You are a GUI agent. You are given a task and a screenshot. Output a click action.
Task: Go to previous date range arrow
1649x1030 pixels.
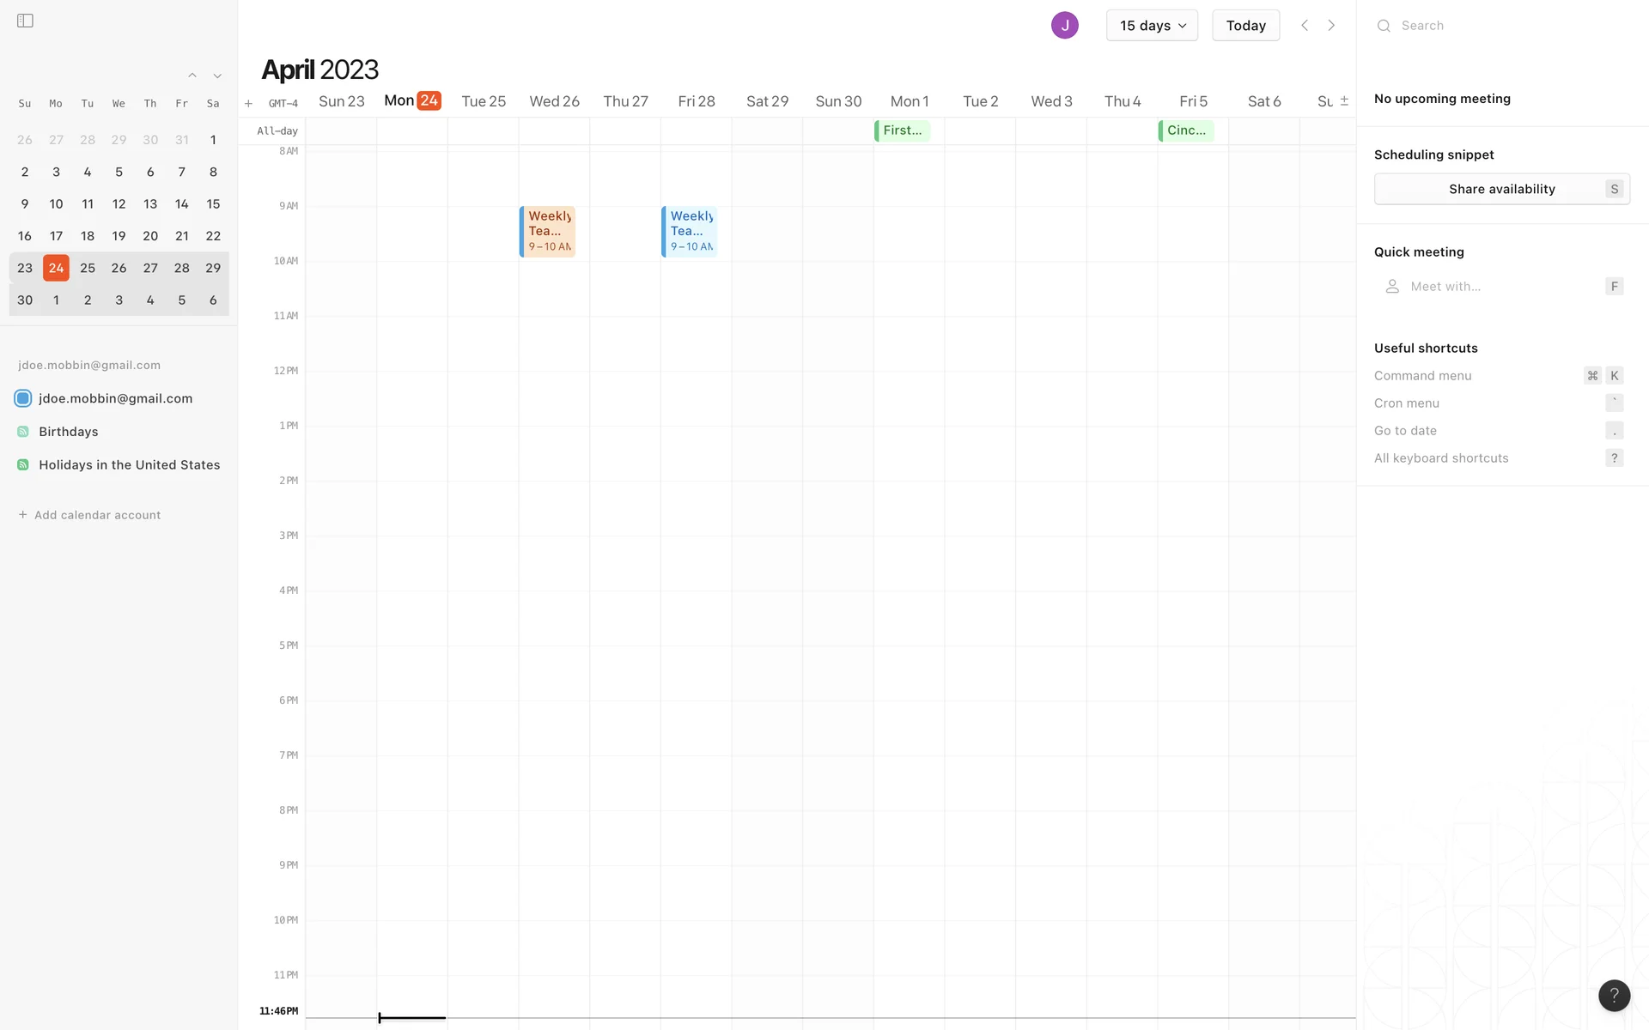click(1304, 25)
